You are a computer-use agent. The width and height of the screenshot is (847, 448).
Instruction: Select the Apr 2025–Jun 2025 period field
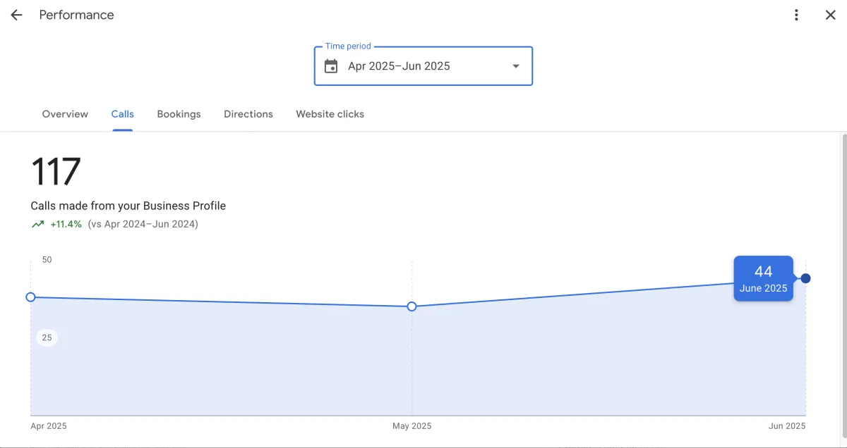click(x=423, y=66)
